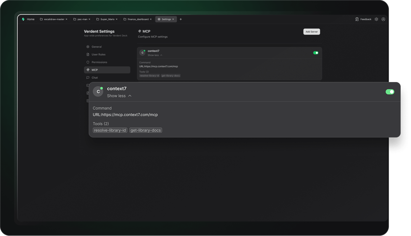Click the context7 URL in small card
411x236 pixels.
coord(159,66)
